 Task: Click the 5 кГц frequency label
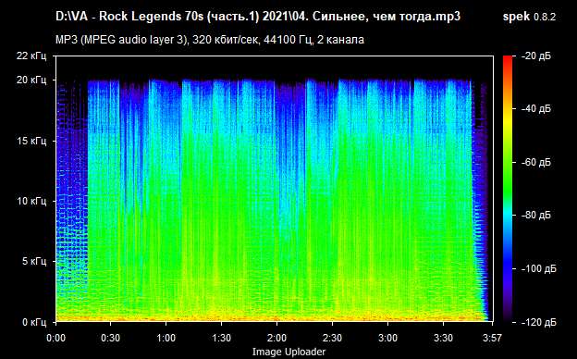pyautogui.click(x=34, y=262)
